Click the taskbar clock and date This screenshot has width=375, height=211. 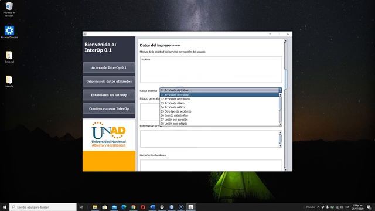[x=357, y=207]
